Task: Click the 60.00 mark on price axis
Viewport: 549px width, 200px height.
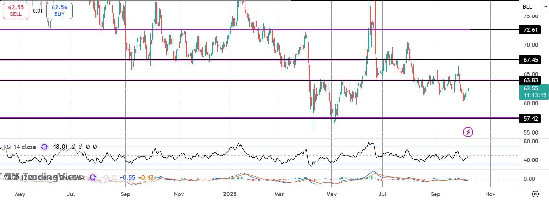Action: click(x=531, y=103)
